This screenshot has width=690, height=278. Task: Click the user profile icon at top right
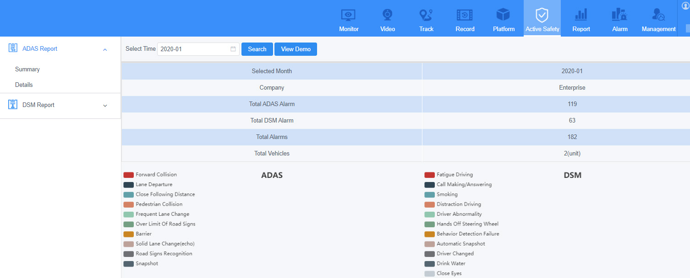pos(686,6)
